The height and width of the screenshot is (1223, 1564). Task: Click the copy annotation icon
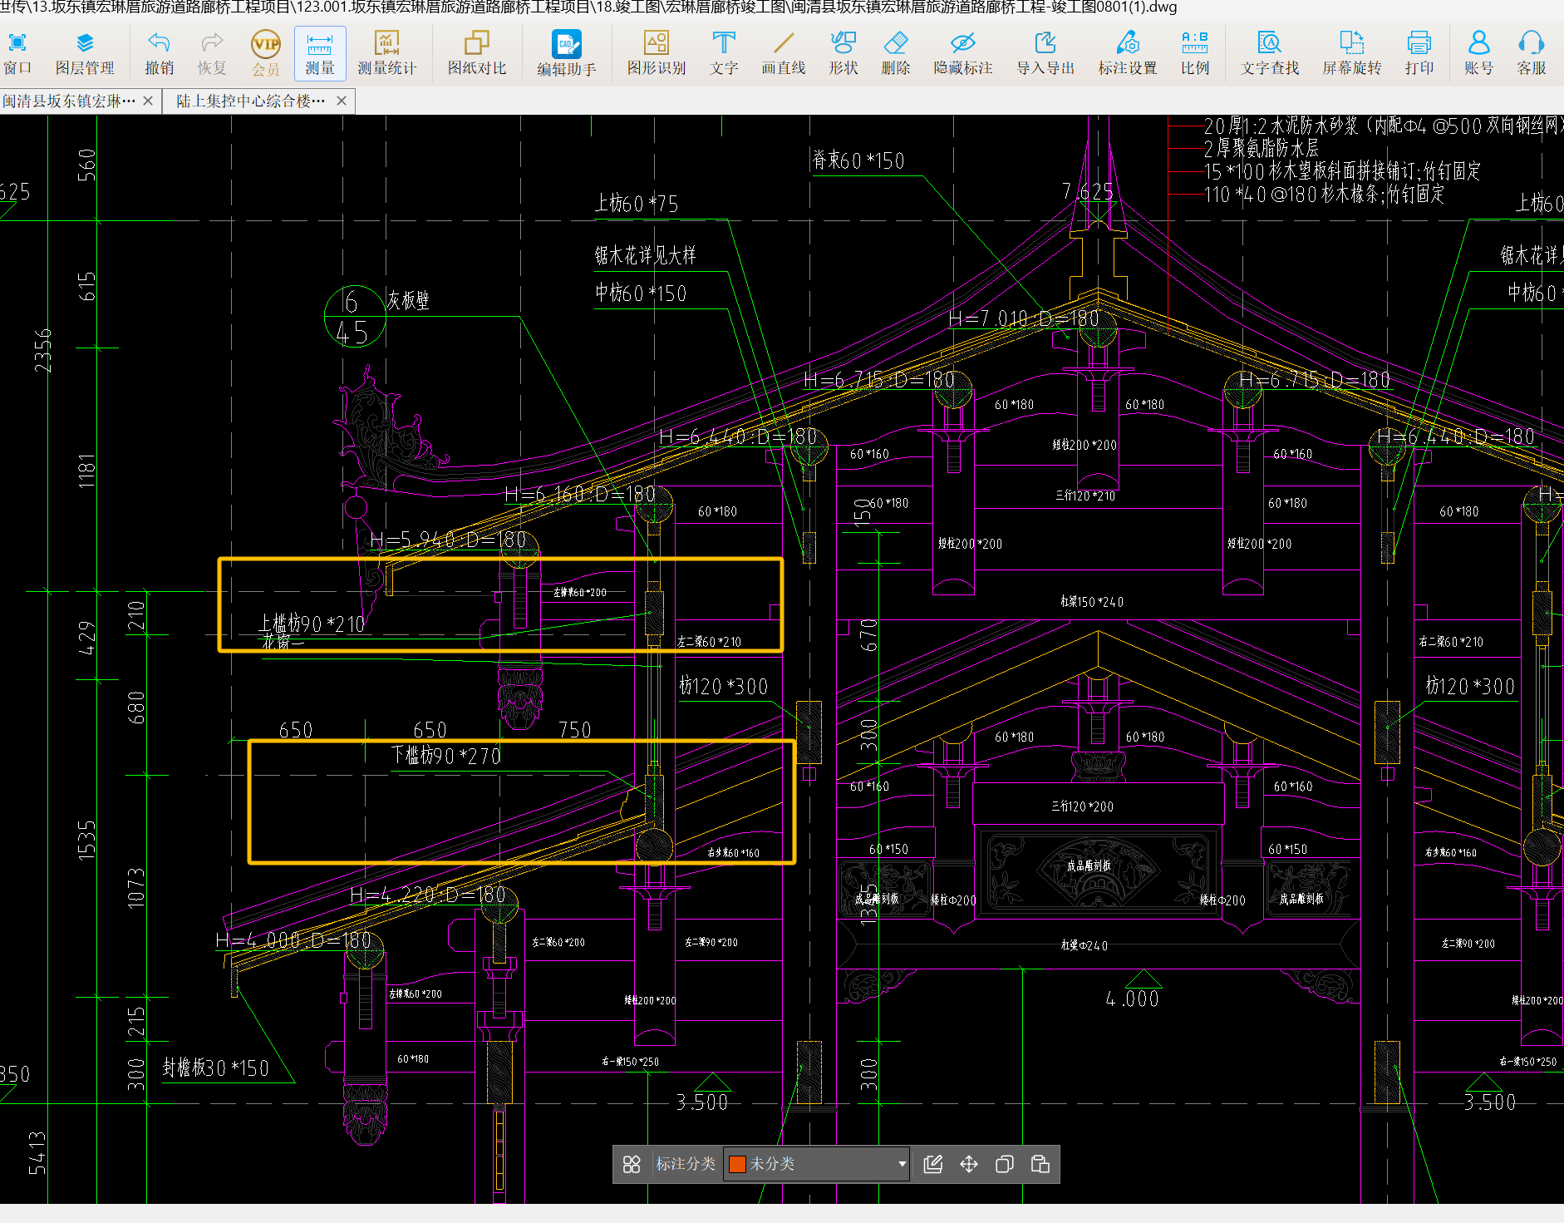(1005, 1164)
